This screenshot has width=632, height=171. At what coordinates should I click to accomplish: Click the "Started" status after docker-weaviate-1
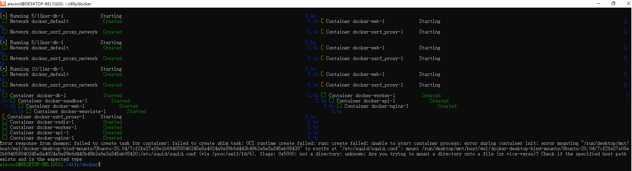click(x=136, y=111)
